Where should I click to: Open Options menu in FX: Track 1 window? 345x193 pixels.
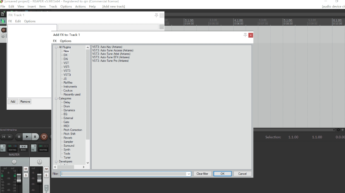pos(30,21)
